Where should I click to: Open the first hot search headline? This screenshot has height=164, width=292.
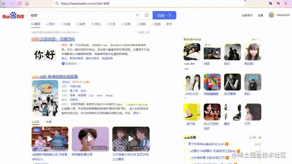pos(206,144)
